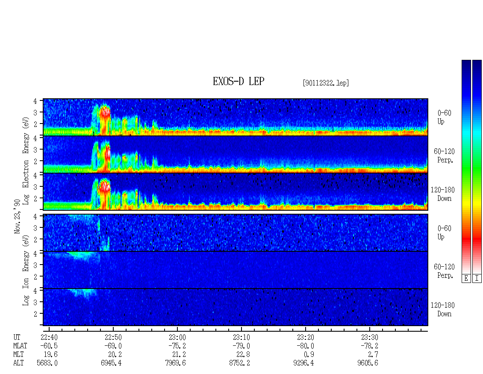Click the MLT value 20.2

(115, 355)
